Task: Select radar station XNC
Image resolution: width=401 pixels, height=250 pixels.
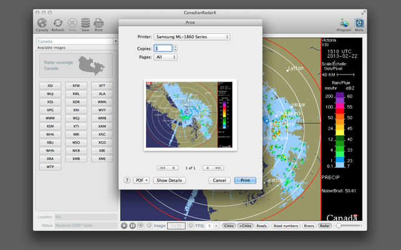Action: click(x=102, y=134)
